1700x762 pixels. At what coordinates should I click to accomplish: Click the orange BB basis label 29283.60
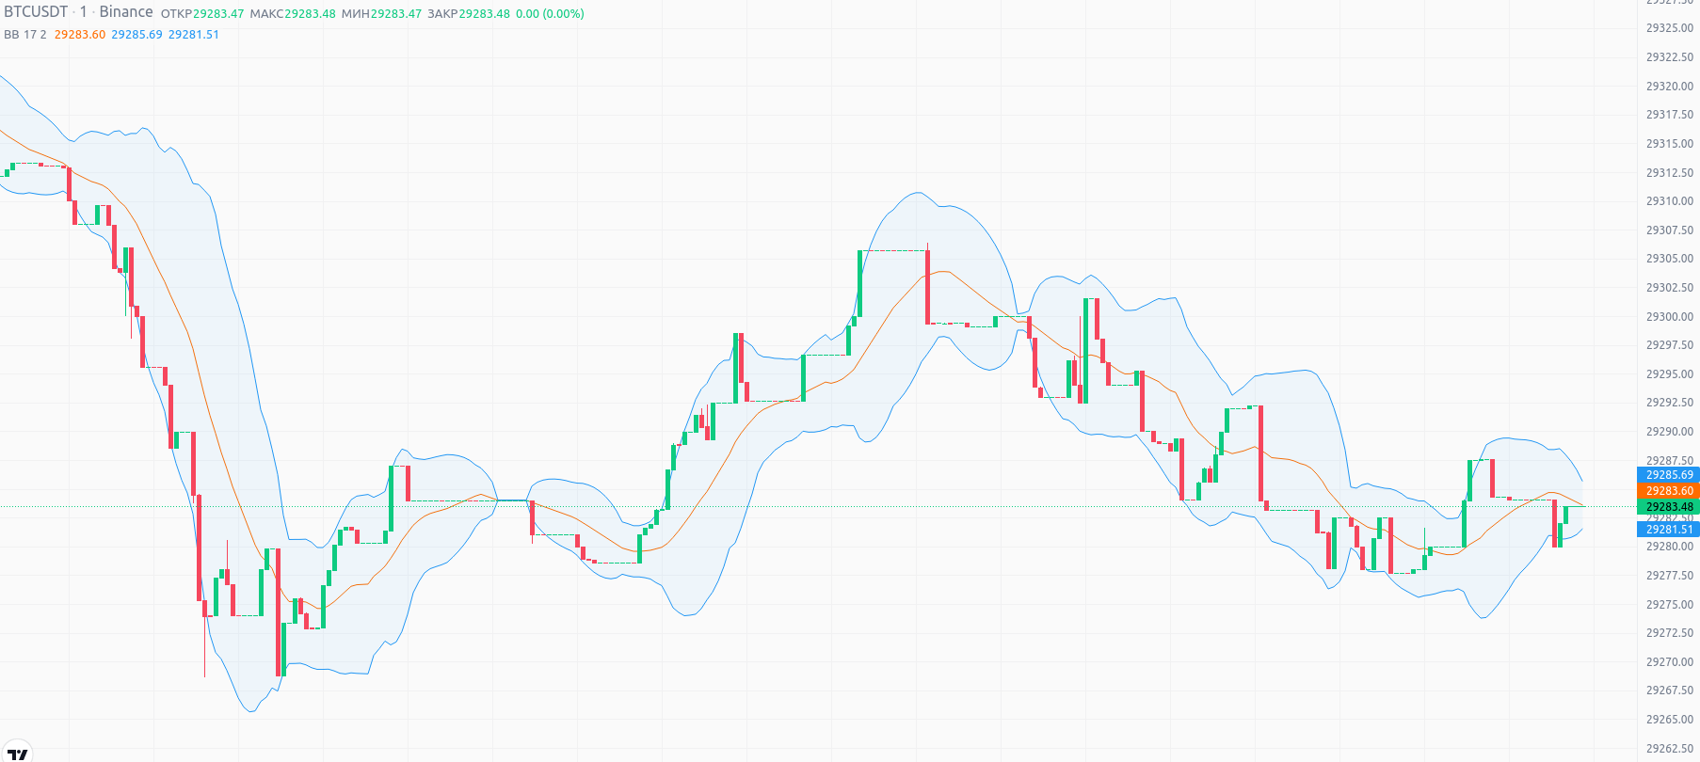1669,491
